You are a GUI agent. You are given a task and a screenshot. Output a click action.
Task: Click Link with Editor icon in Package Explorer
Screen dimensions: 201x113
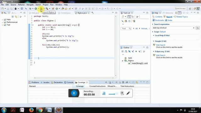pos(16,17)
